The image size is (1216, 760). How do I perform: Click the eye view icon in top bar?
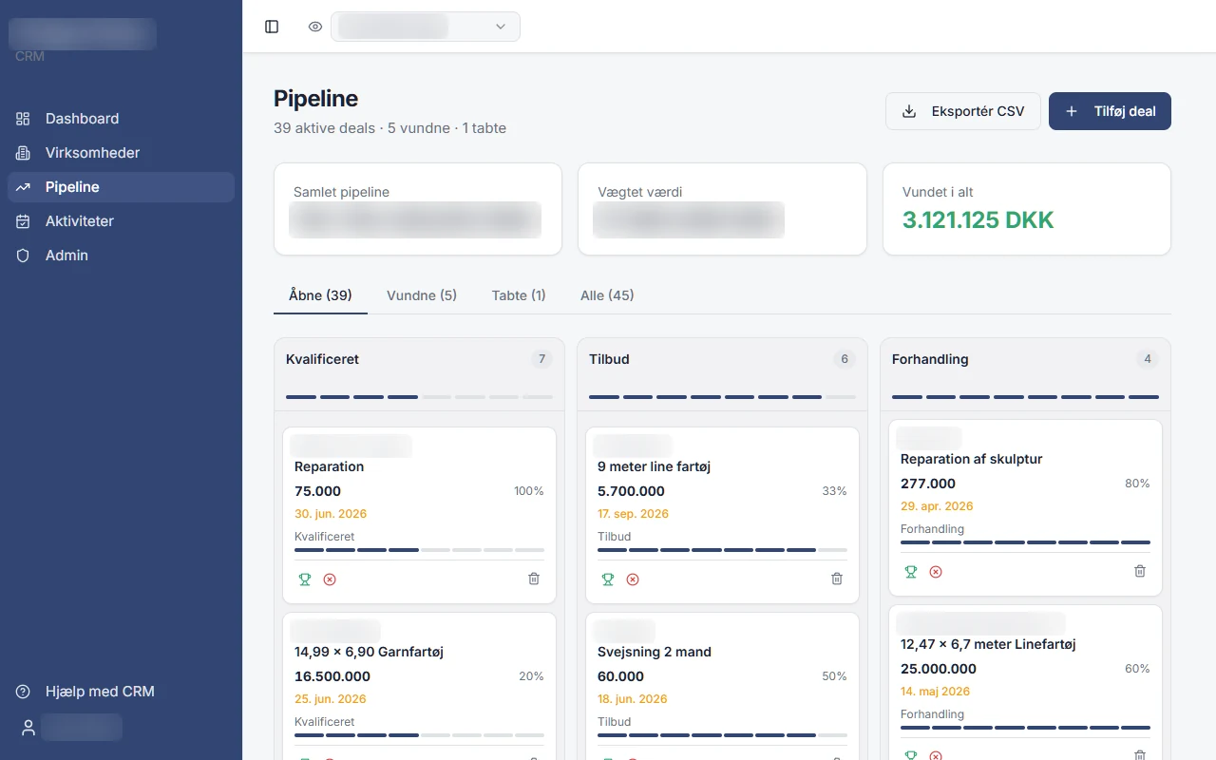315,27
